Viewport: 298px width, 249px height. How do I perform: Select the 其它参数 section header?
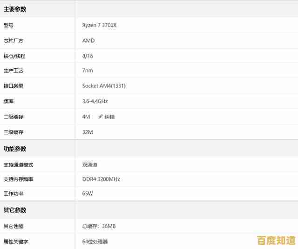pyautogui.click(x=15, y=210)
